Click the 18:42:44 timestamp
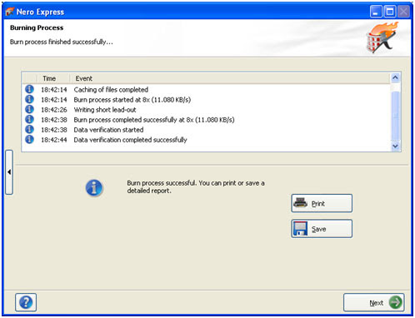Viewport: 415px width, 318px height. (x=54, y=140)
